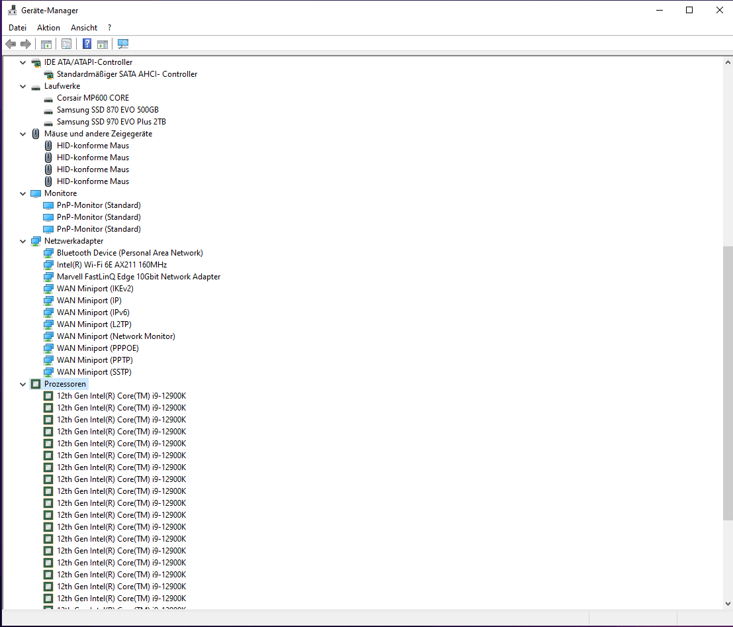Click the scrollbar down arrow
The height and width of the screenshot is (627, 733).
click(728, 604)
